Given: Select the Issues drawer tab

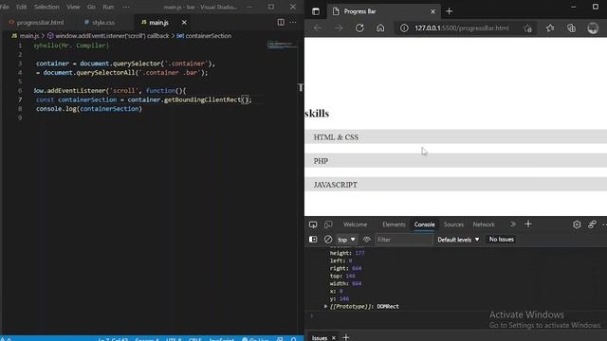Looking at the screenshot, I should tap(320, 338).
